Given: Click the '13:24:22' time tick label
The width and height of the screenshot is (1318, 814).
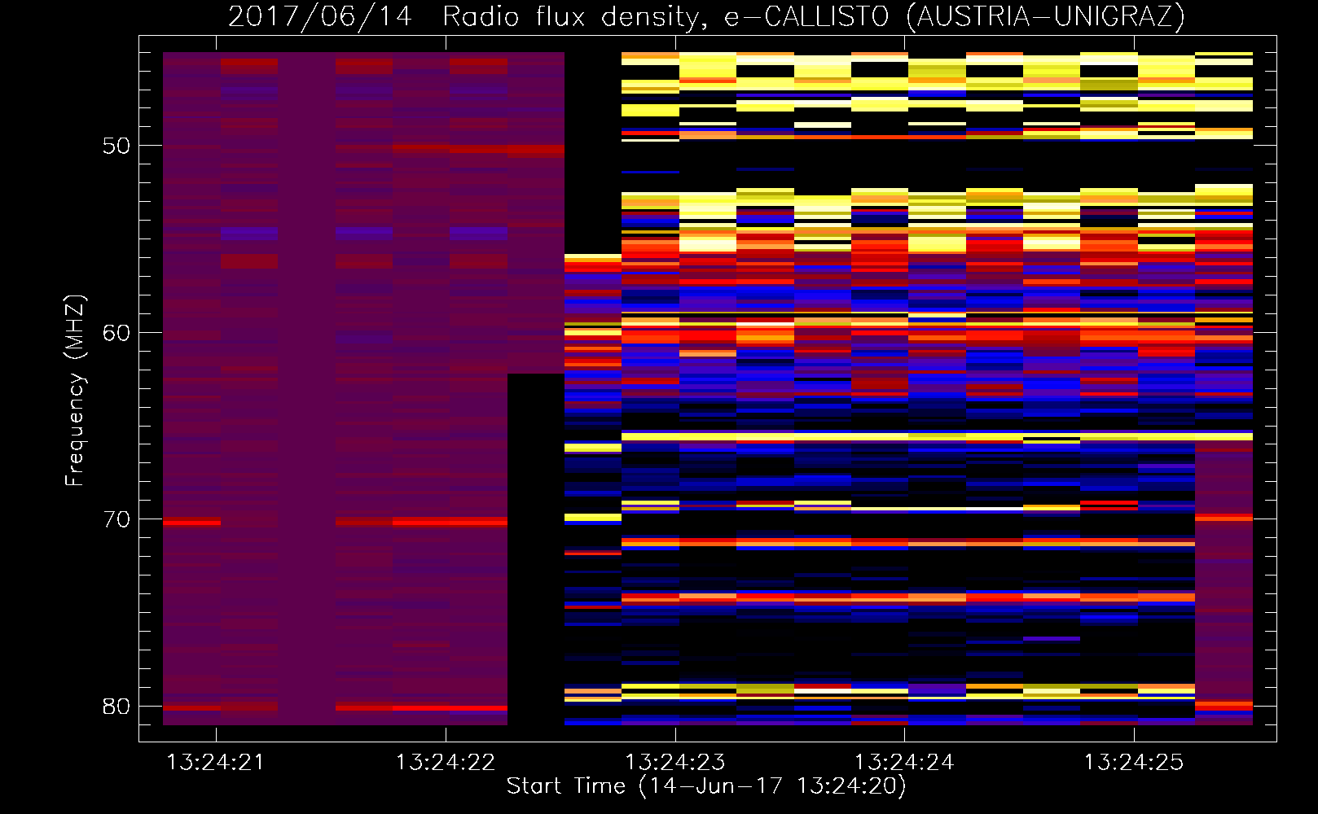Looking at the screenshot, I should (x=446, y=762).
